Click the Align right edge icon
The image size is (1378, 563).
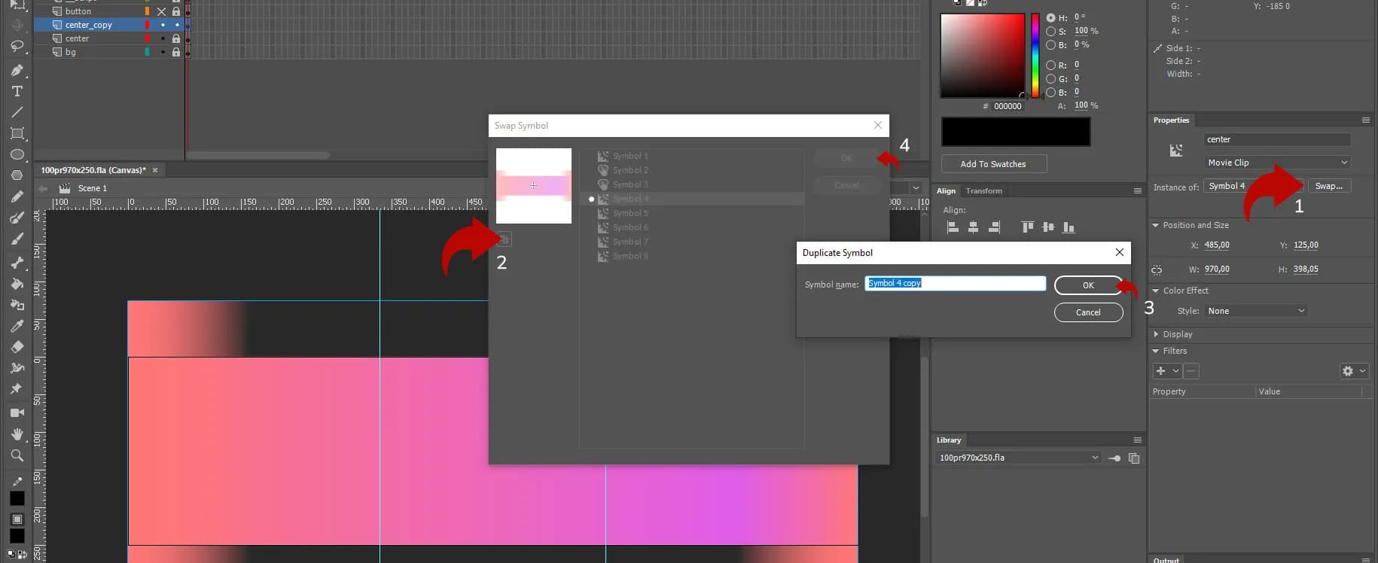point(994,227)
